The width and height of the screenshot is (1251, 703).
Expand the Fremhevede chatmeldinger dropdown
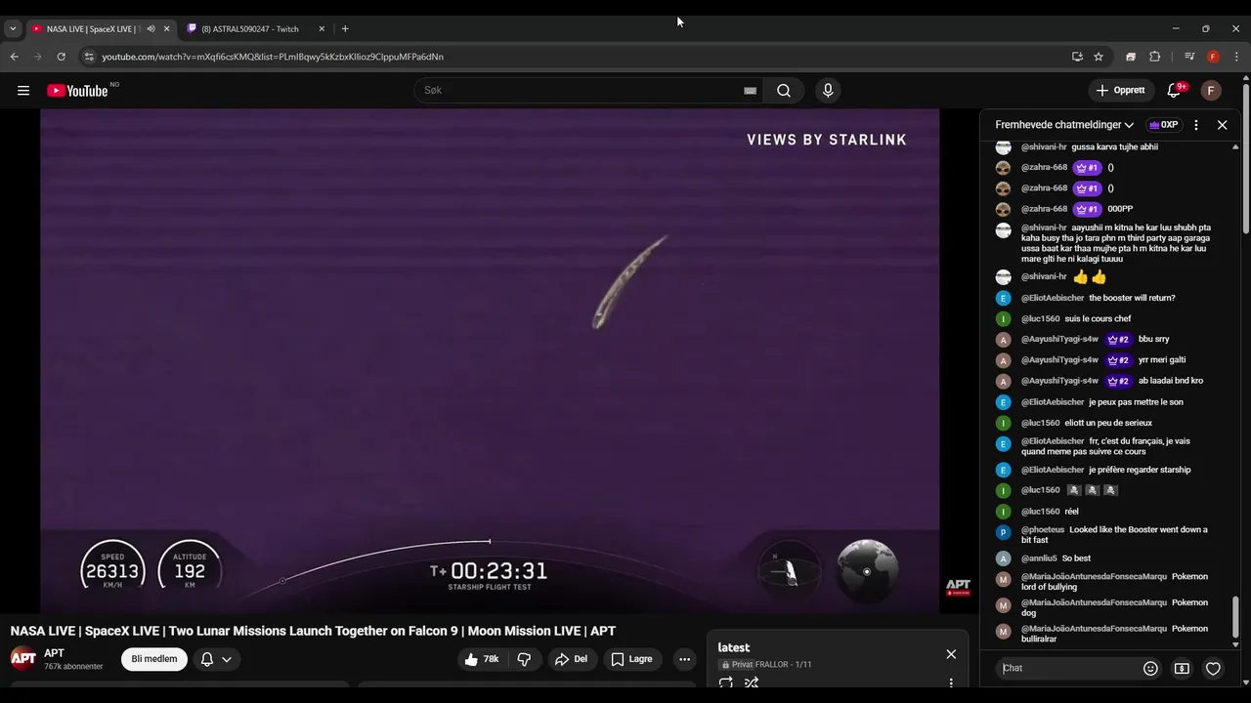coord(1064,125)
